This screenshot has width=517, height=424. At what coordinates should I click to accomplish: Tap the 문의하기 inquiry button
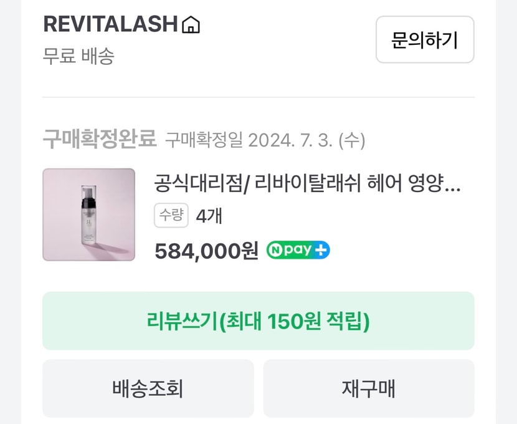point(424,40)
